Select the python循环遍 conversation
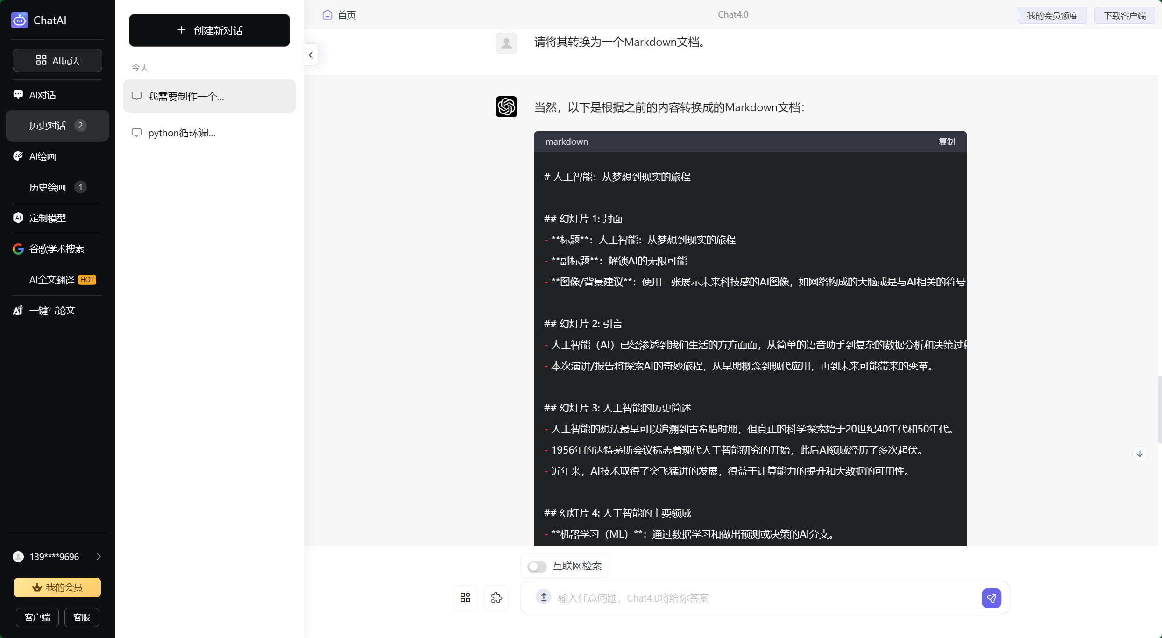Image resolution: width=1162 pixels, height=638 pixels. click(181, 133)
